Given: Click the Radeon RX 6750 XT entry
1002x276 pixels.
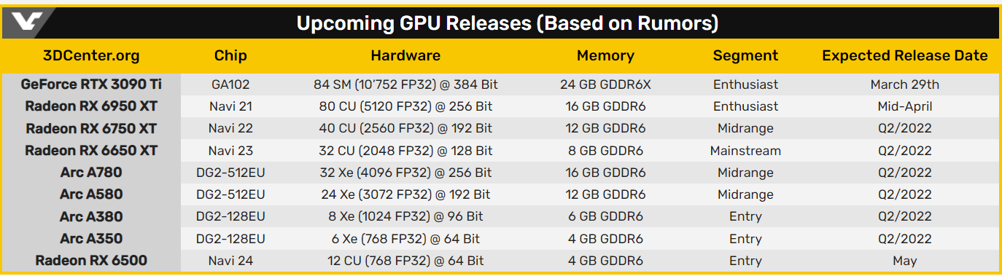Looking at the screenshot, I should (x=91, y=129).
